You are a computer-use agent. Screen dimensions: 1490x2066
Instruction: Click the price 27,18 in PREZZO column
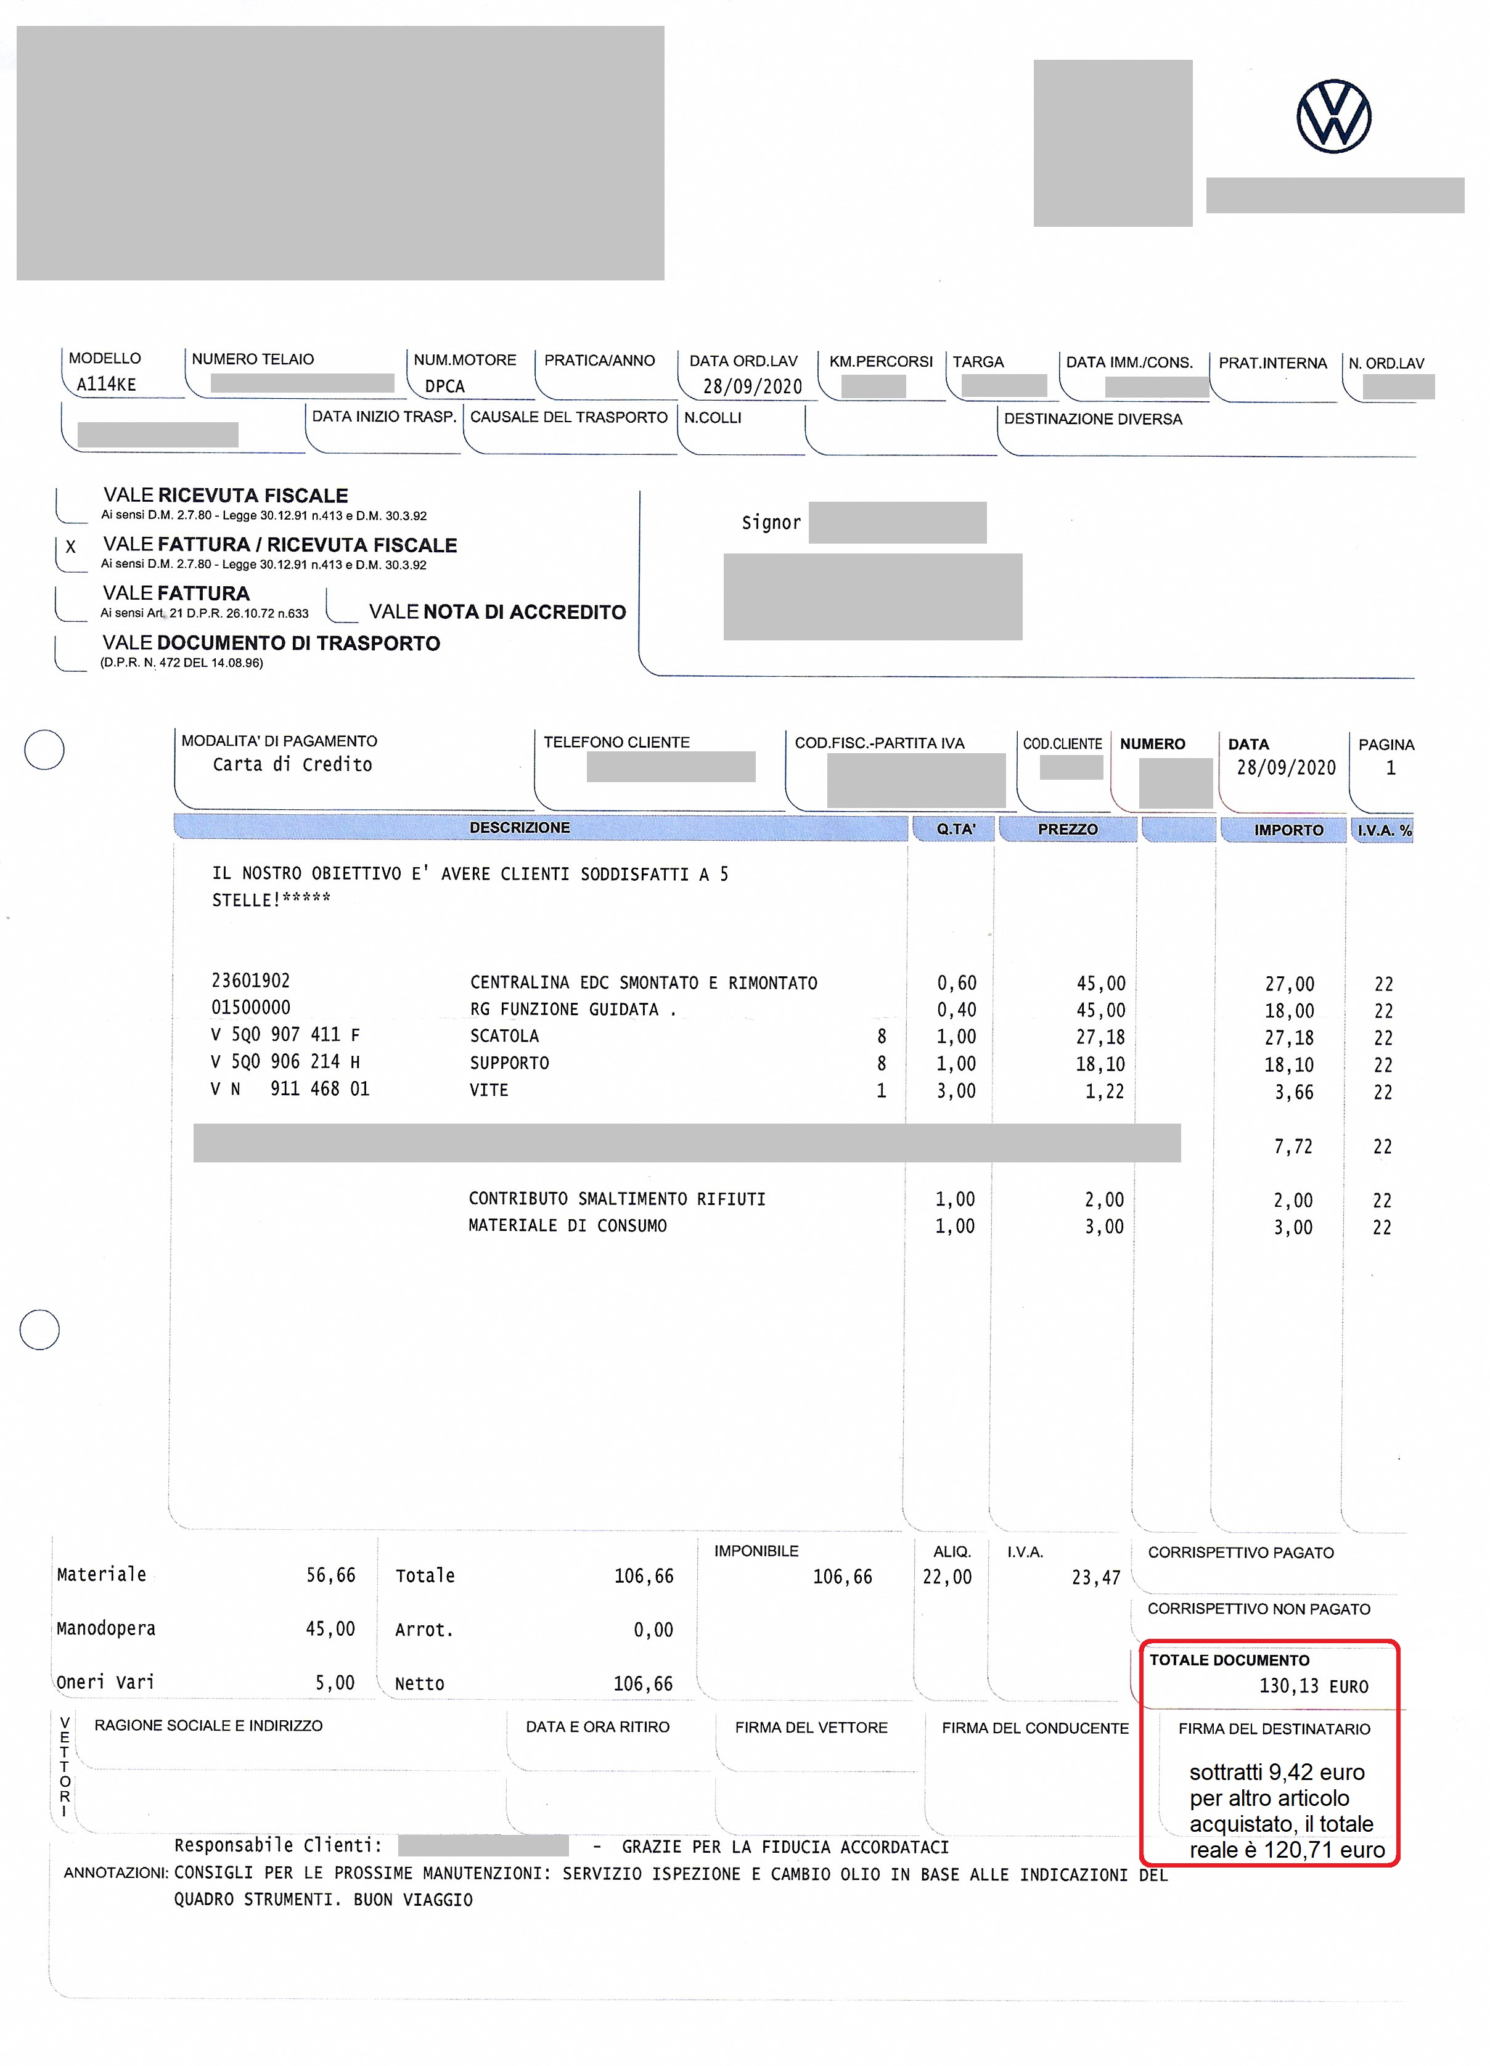coord(1101,1037)
